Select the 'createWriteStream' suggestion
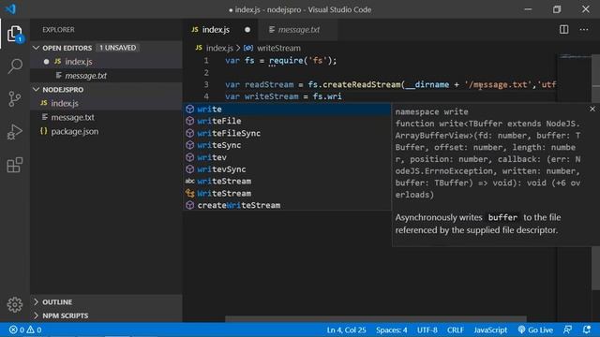The height and width of the screenshot is (337, 600). (x=287, y=205)
